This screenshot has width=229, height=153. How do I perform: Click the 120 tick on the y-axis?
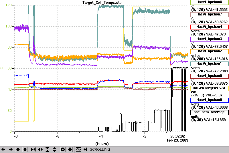point(9,5)
